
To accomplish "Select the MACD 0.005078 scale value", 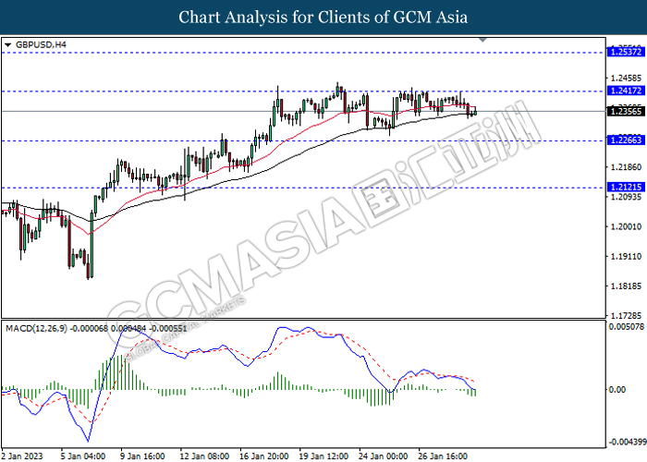I will [x=627, y=327].
